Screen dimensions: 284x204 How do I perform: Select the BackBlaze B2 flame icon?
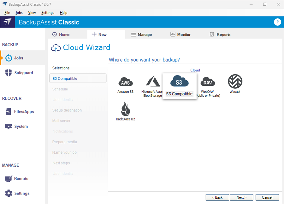[x=126, y=109]
